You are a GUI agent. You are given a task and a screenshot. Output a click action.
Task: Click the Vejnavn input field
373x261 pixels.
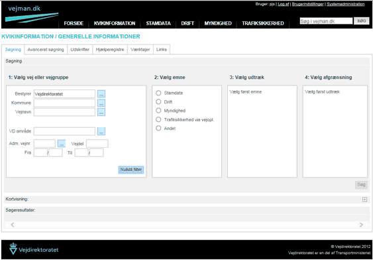64,112
